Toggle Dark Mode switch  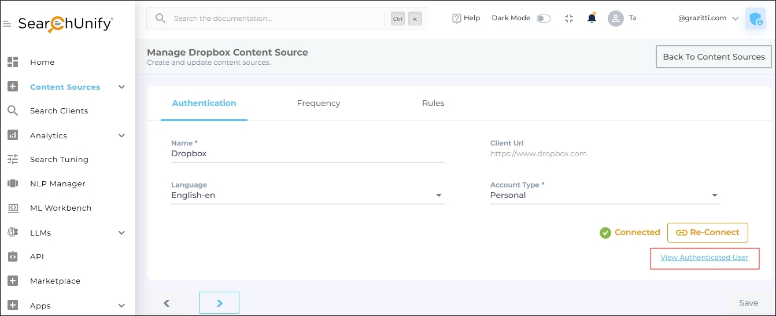coord(543,19)
